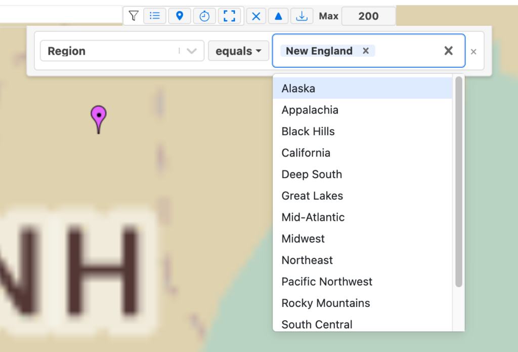Select Rocky Mountains option
The width and height of the screenshot is (518, 352).
click(x=362, y=303)
